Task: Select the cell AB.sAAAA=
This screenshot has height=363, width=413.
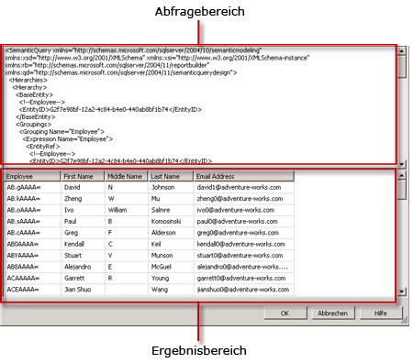Action: point(32,221)
